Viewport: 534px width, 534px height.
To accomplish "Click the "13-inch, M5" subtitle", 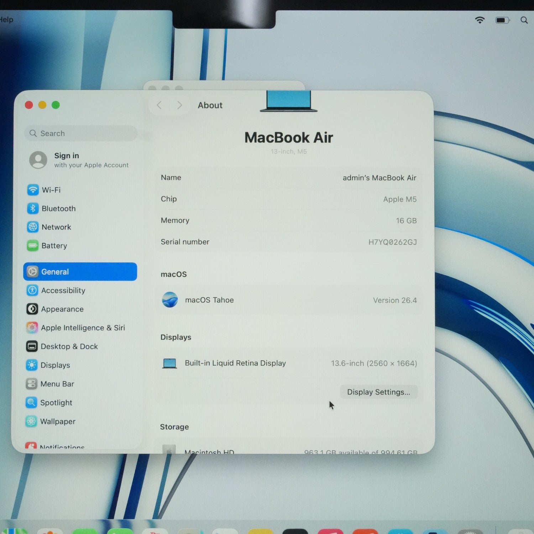I will click(289, 151).
